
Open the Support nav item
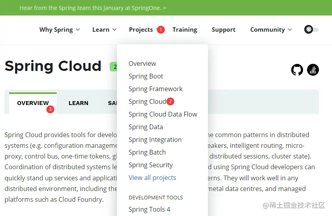(223, 30)
